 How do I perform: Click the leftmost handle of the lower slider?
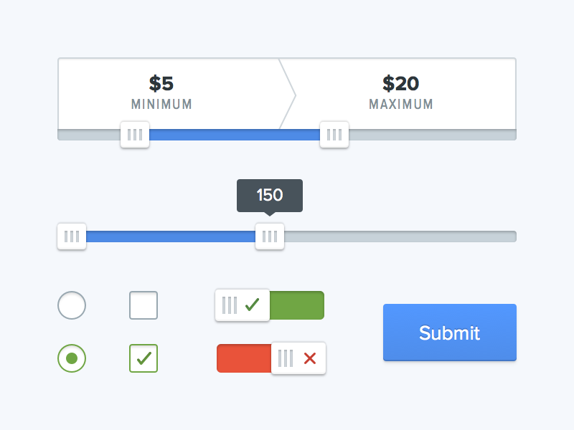(x=72, y=236)
